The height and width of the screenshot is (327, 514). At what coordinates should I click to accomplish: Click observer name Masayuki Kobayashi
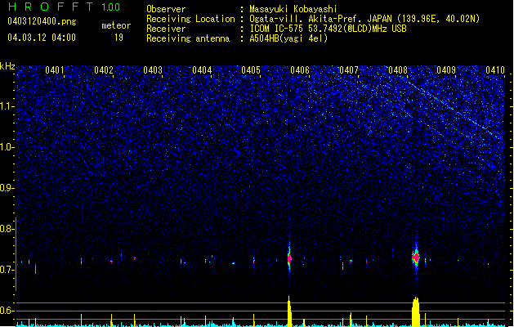click(x=293, y=9)
